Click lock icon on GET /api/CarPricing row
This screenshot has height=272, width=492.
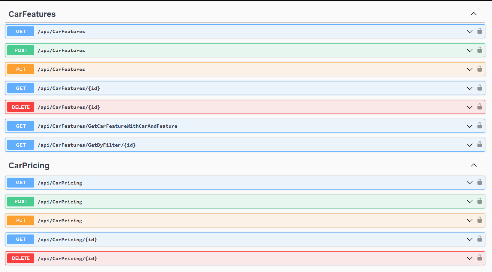[x=479, y=182]
